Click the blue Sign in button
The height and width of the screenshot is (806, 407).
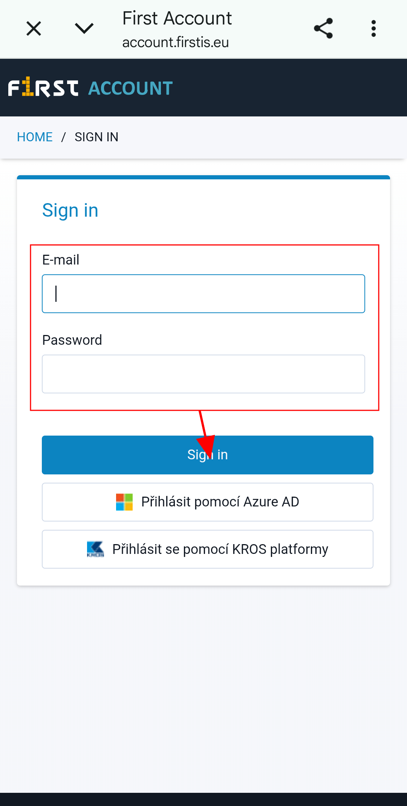(208, 455)
